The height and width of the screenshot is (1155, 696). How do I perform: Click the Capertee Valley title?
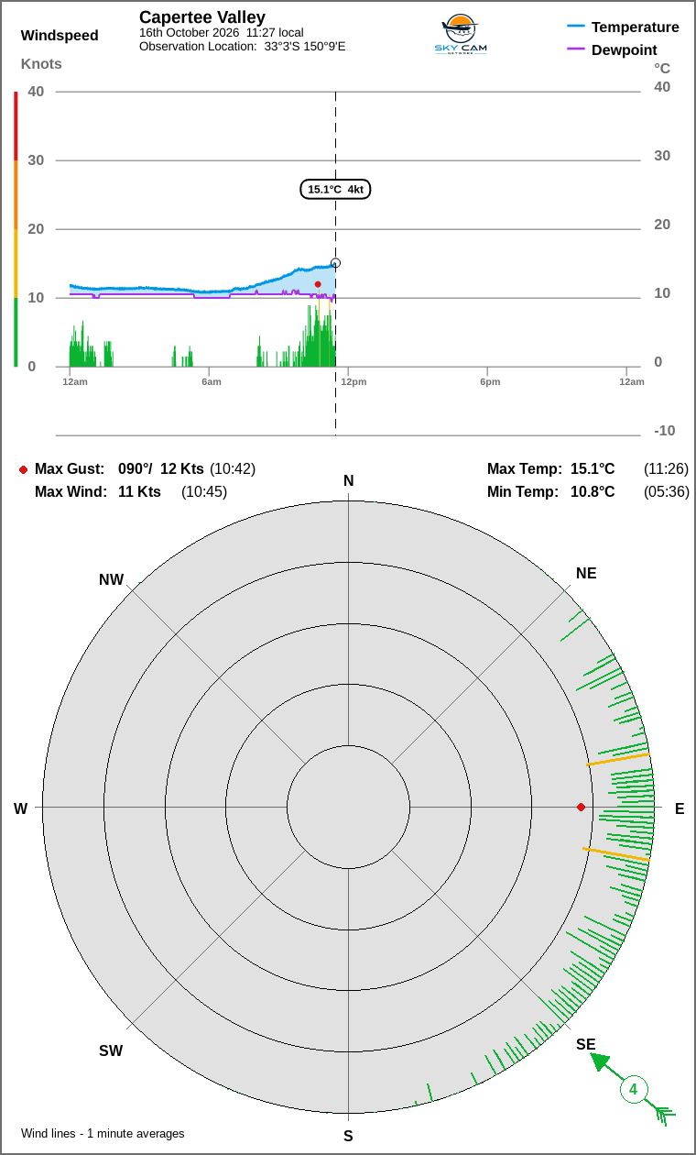click(202, 17)
